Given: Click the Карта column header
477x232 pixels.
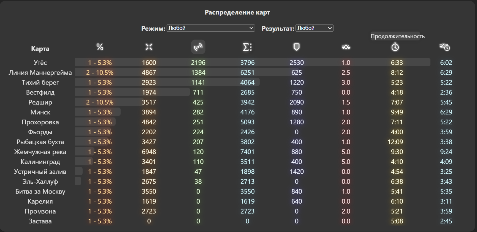Looking at the screenshot, I should click(40, 49).
